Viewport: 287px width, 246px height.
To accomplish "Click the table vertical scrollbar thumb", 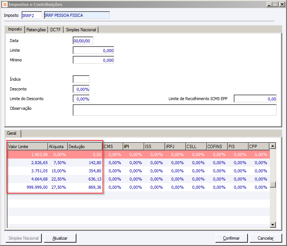I will point(273,185).
